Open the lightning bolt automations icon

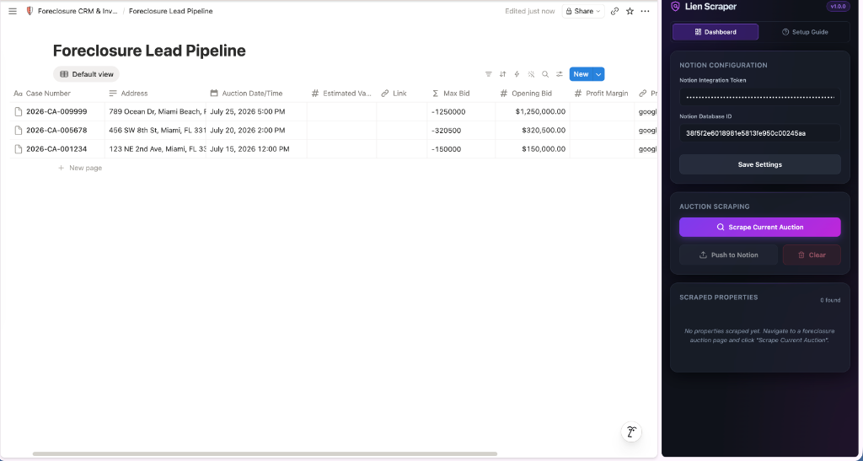(x=517, y=74)
